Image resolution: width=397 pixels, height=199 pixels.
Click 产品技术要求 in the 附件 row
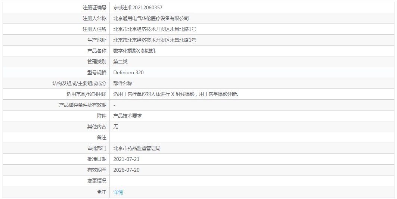pos(127,116)
